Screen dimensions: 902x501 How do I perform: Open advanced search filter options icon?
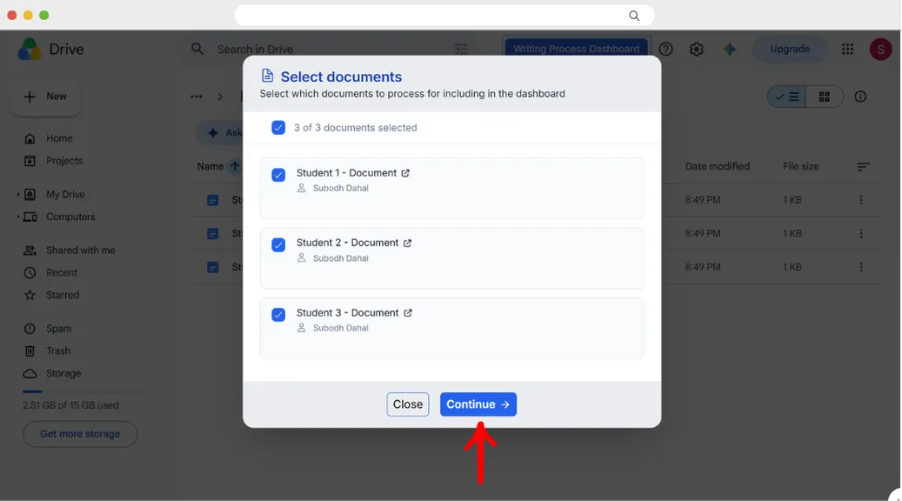[x=461, y=50]
